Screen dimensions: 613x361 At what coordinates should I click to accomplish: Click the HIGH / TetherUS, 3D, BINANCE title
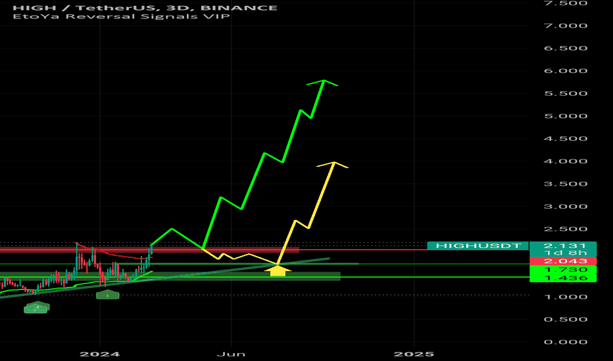[145, 8]
